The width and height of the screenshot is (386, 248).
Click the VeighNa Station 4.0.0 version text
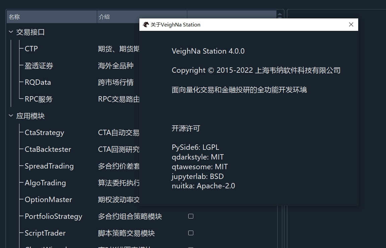coord(208,51)
